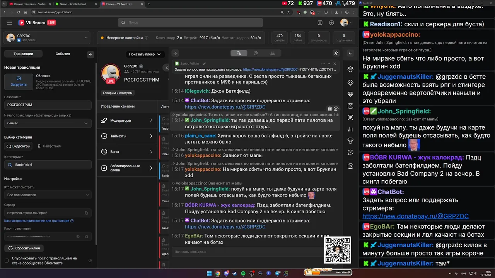Expand the Таймауты section
This screenshot has height=278, width=495.
coord(128,136)
